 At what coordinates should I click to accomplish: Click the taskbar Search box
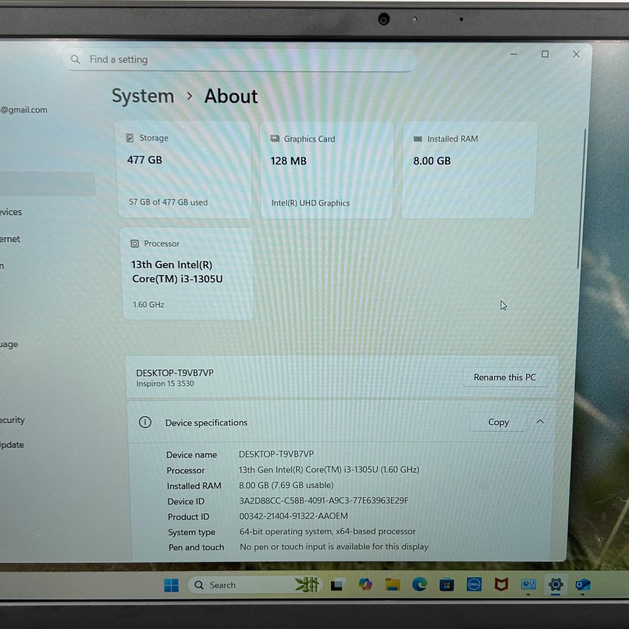click(244, 585)
